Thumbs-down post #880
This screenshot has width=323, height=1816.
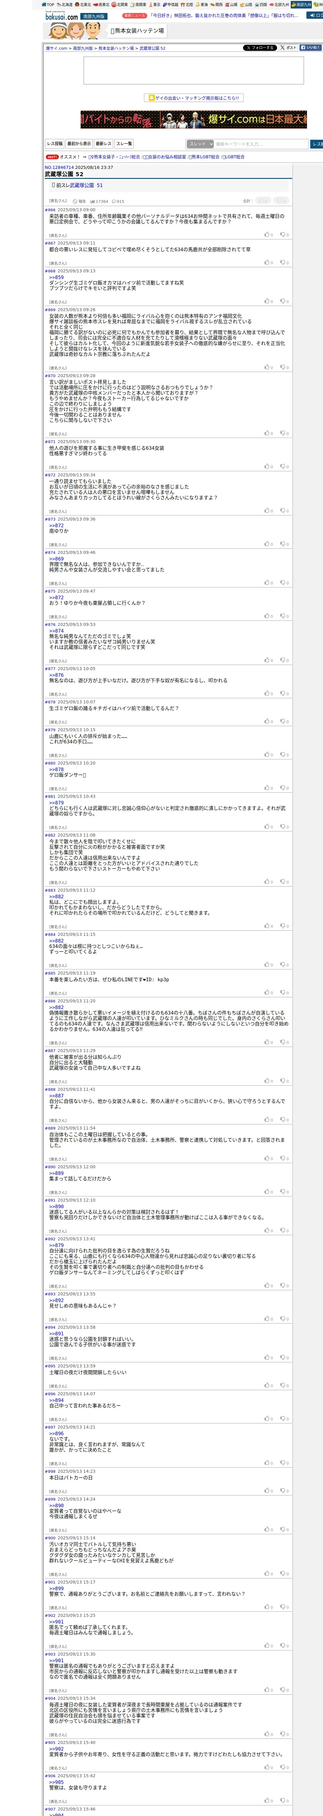pos(284,788)
